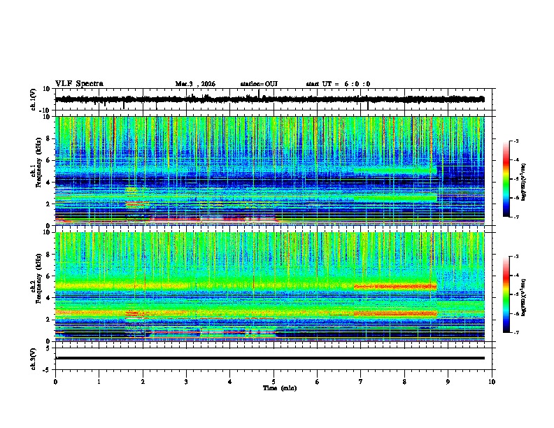Click the '4' kHz tick on ch.1 spectrogram
554x428 pixels.
coord(48,183)
